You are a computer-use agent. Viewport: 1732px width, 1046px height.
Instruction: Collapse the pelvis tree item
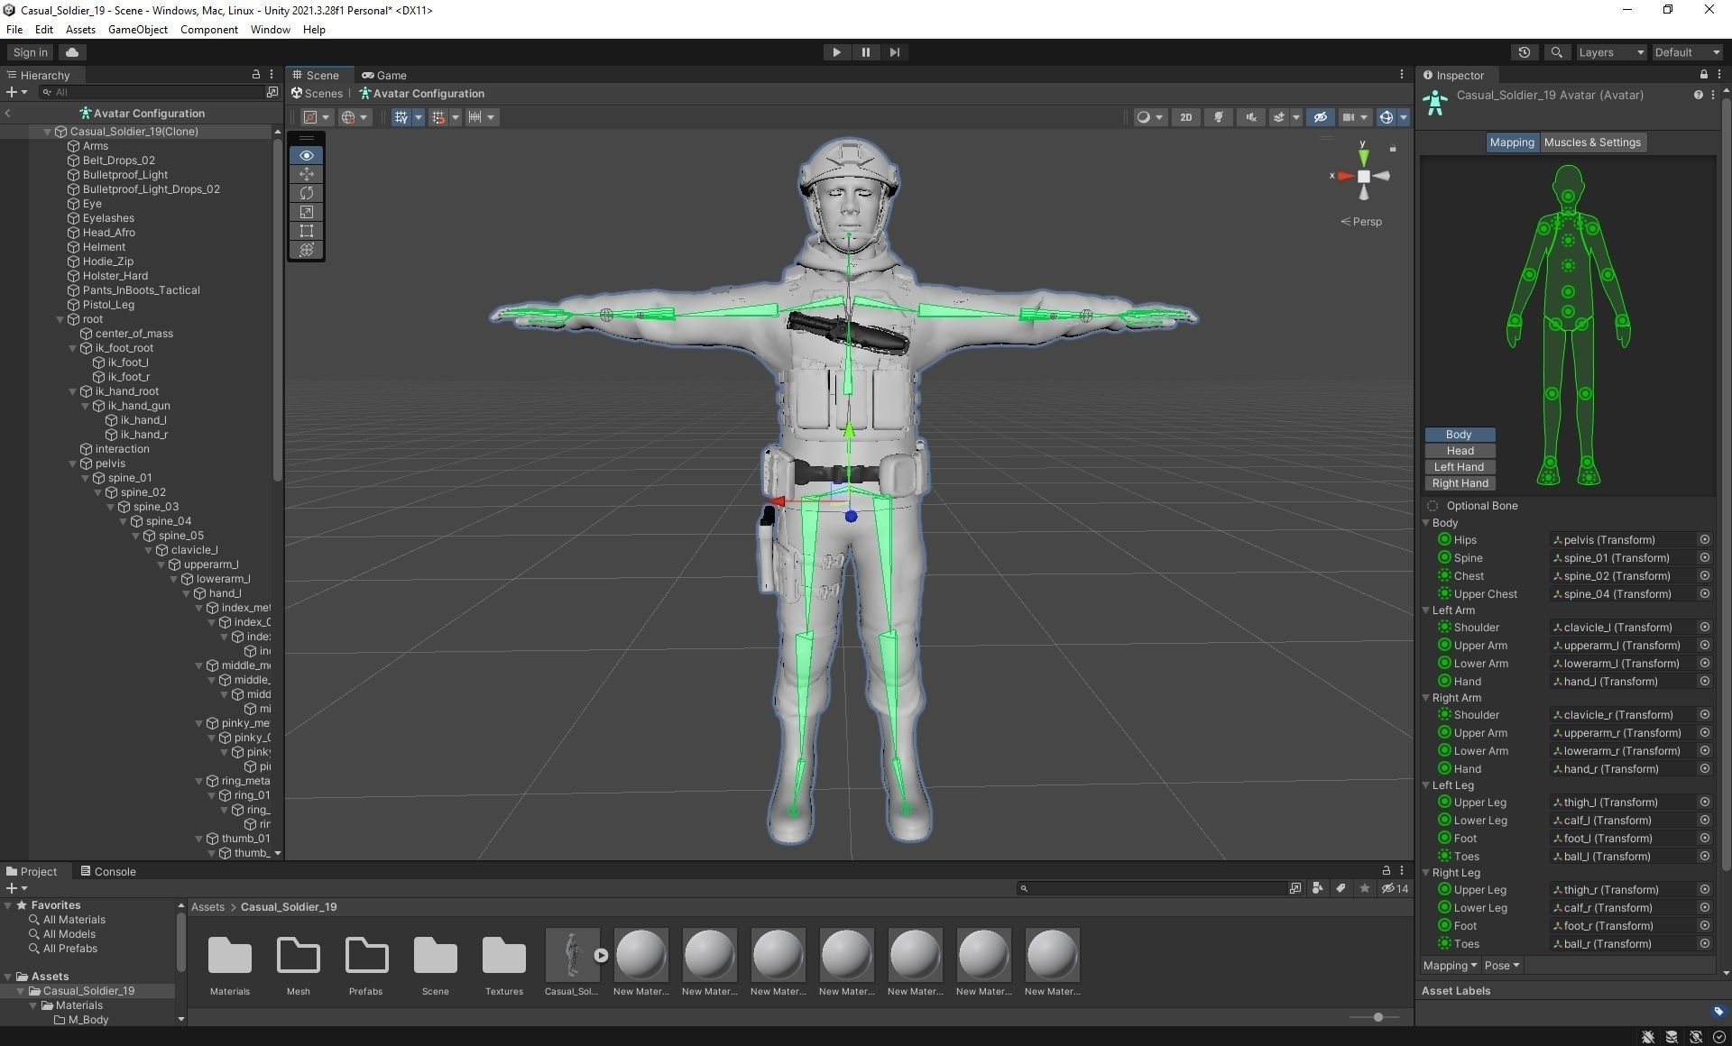74,463
